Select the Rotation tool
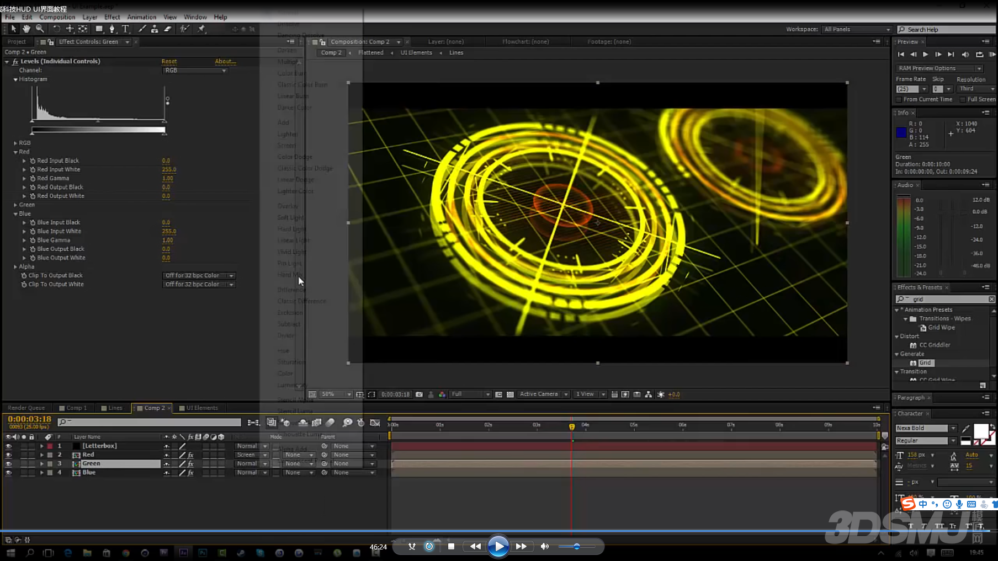Image resolution: width=998 pixels, height=561 pixels. 56,29
